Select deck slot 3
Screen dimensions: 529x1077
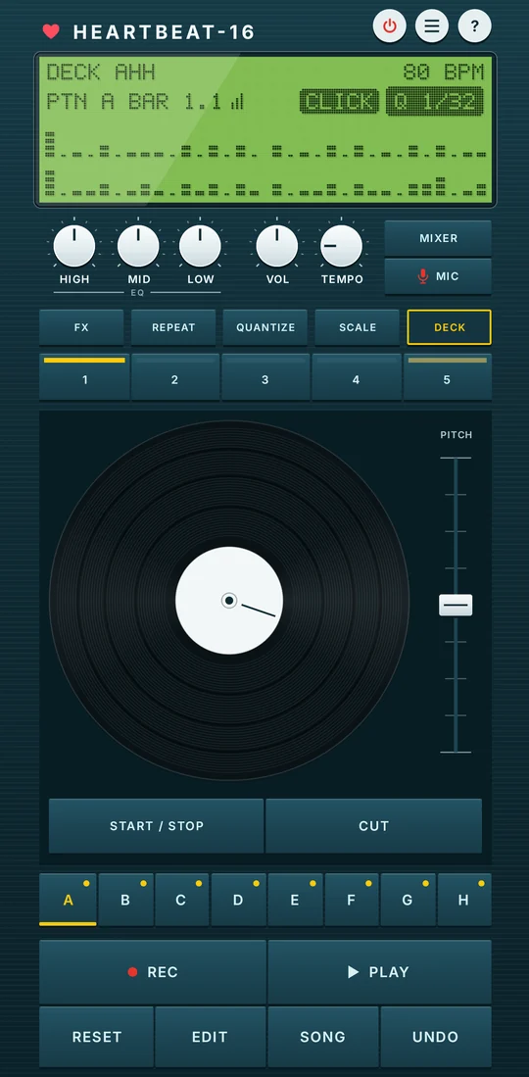pos(265,377)
